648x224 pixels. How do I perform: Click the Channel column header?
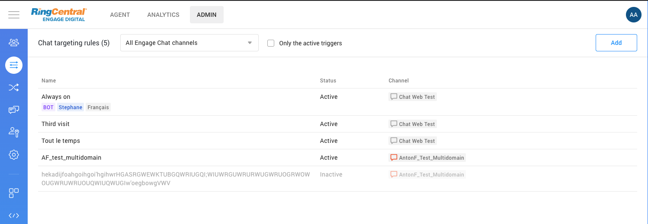[399, 81]
